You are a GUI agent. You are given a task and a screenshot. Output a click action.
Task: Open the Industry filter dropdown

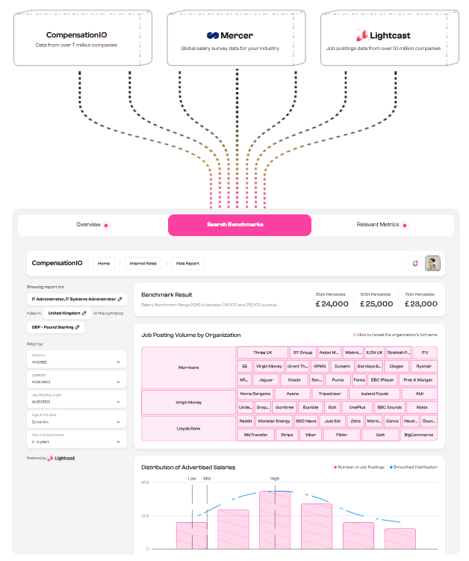[x=77, y=359]
